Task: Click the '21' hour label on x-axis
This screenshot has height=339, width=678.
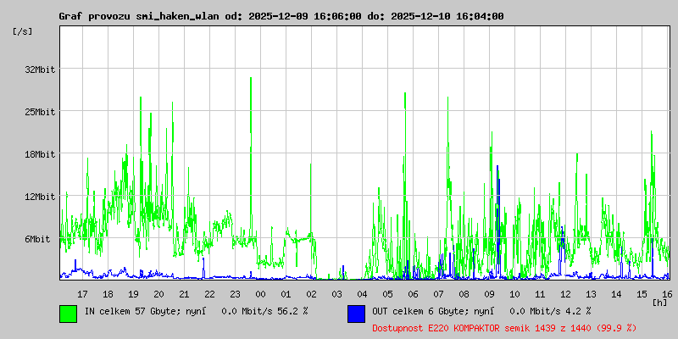Action: [x=184, y=294]
